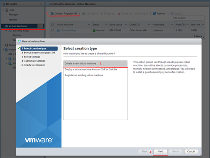Screen dimensions: 210x158
Task: Open the chr-web-hang VM link in table
Action: coord(68,30)
